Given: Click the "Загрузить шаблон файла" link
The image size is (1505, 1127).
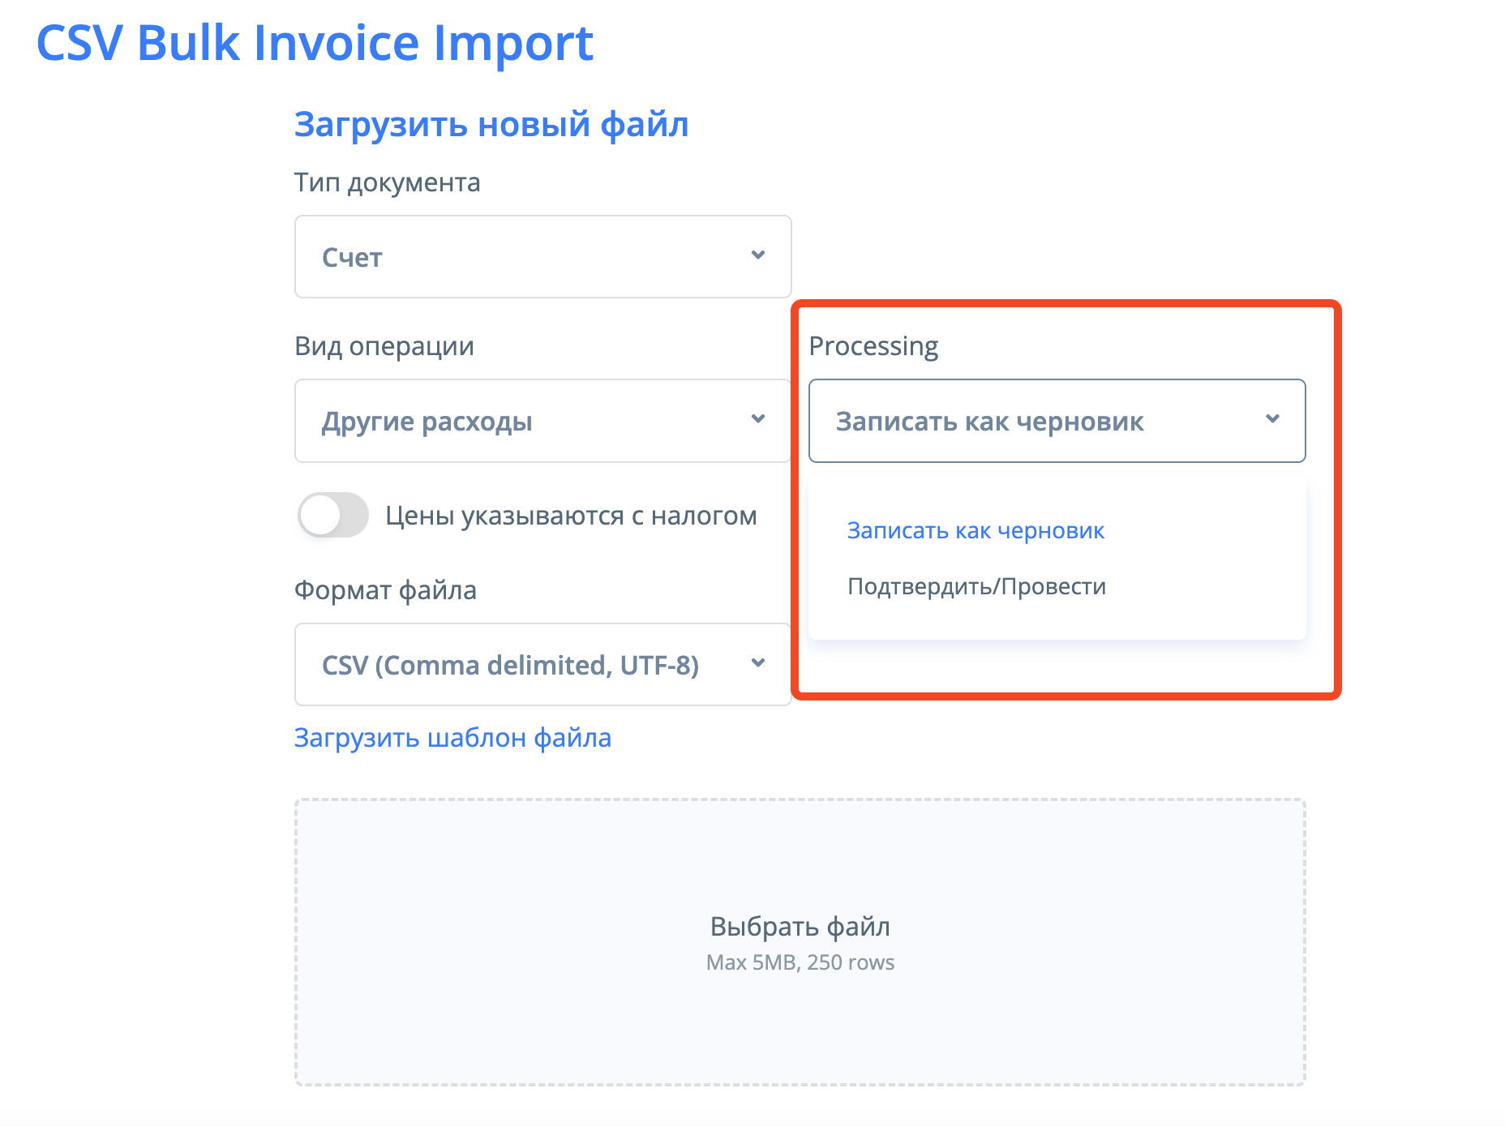Looking at the screenshot, I should pos(452,738).
